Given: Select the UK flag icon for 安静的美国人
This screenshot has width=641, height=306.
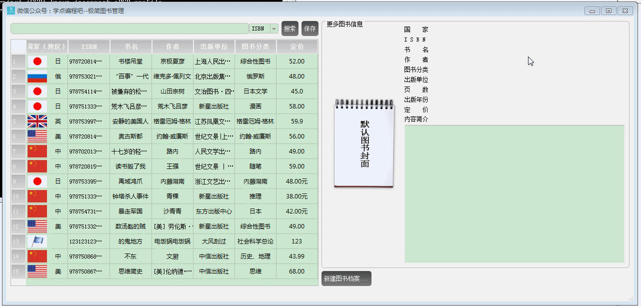Looking at the screenshot, I should [37, 121].
